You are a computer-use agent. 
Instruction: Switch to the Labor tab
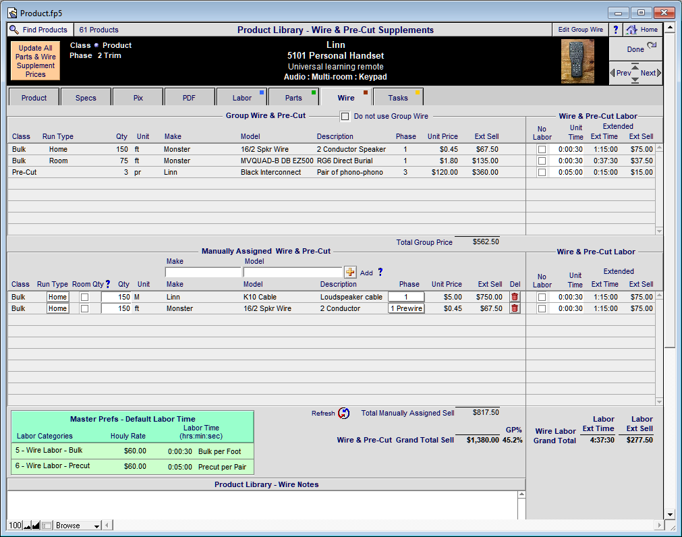click(x=241, y=97)
